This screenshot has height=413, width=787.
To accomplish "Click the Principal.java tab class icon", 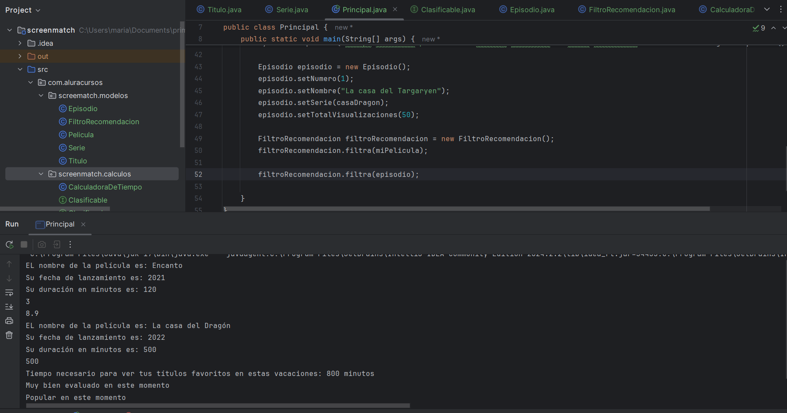I will point(336,9).
